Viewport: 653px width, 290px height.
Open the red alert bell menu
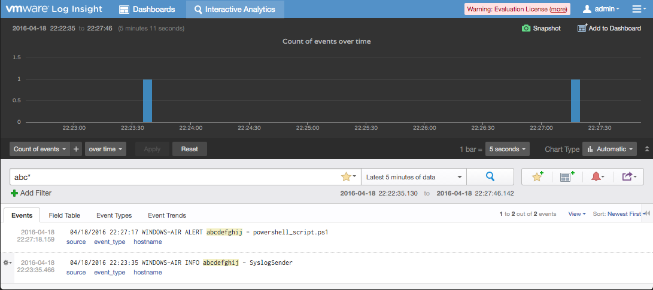(597, 177)
